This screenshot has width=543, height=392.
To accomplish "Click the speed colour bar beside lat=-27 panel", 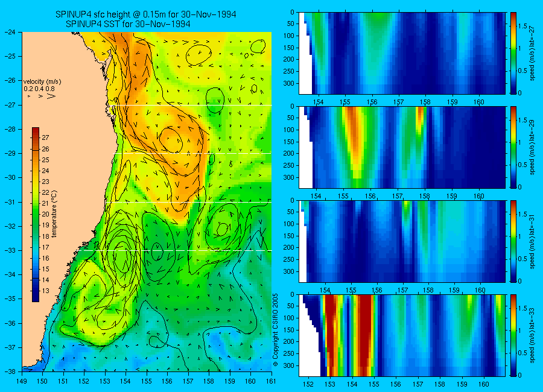I will (x=513, y=53).
